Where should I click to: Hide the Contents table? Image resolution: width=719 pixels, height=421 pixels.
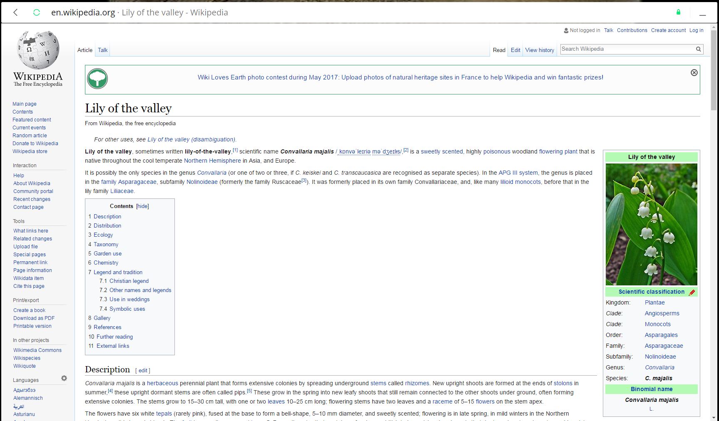pyautogui.click(x=142, y=206)
